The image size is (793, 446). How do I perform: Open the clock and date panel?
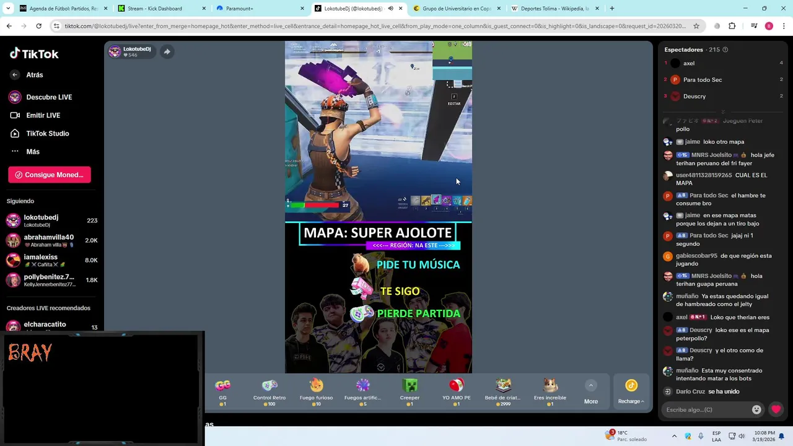765,436
